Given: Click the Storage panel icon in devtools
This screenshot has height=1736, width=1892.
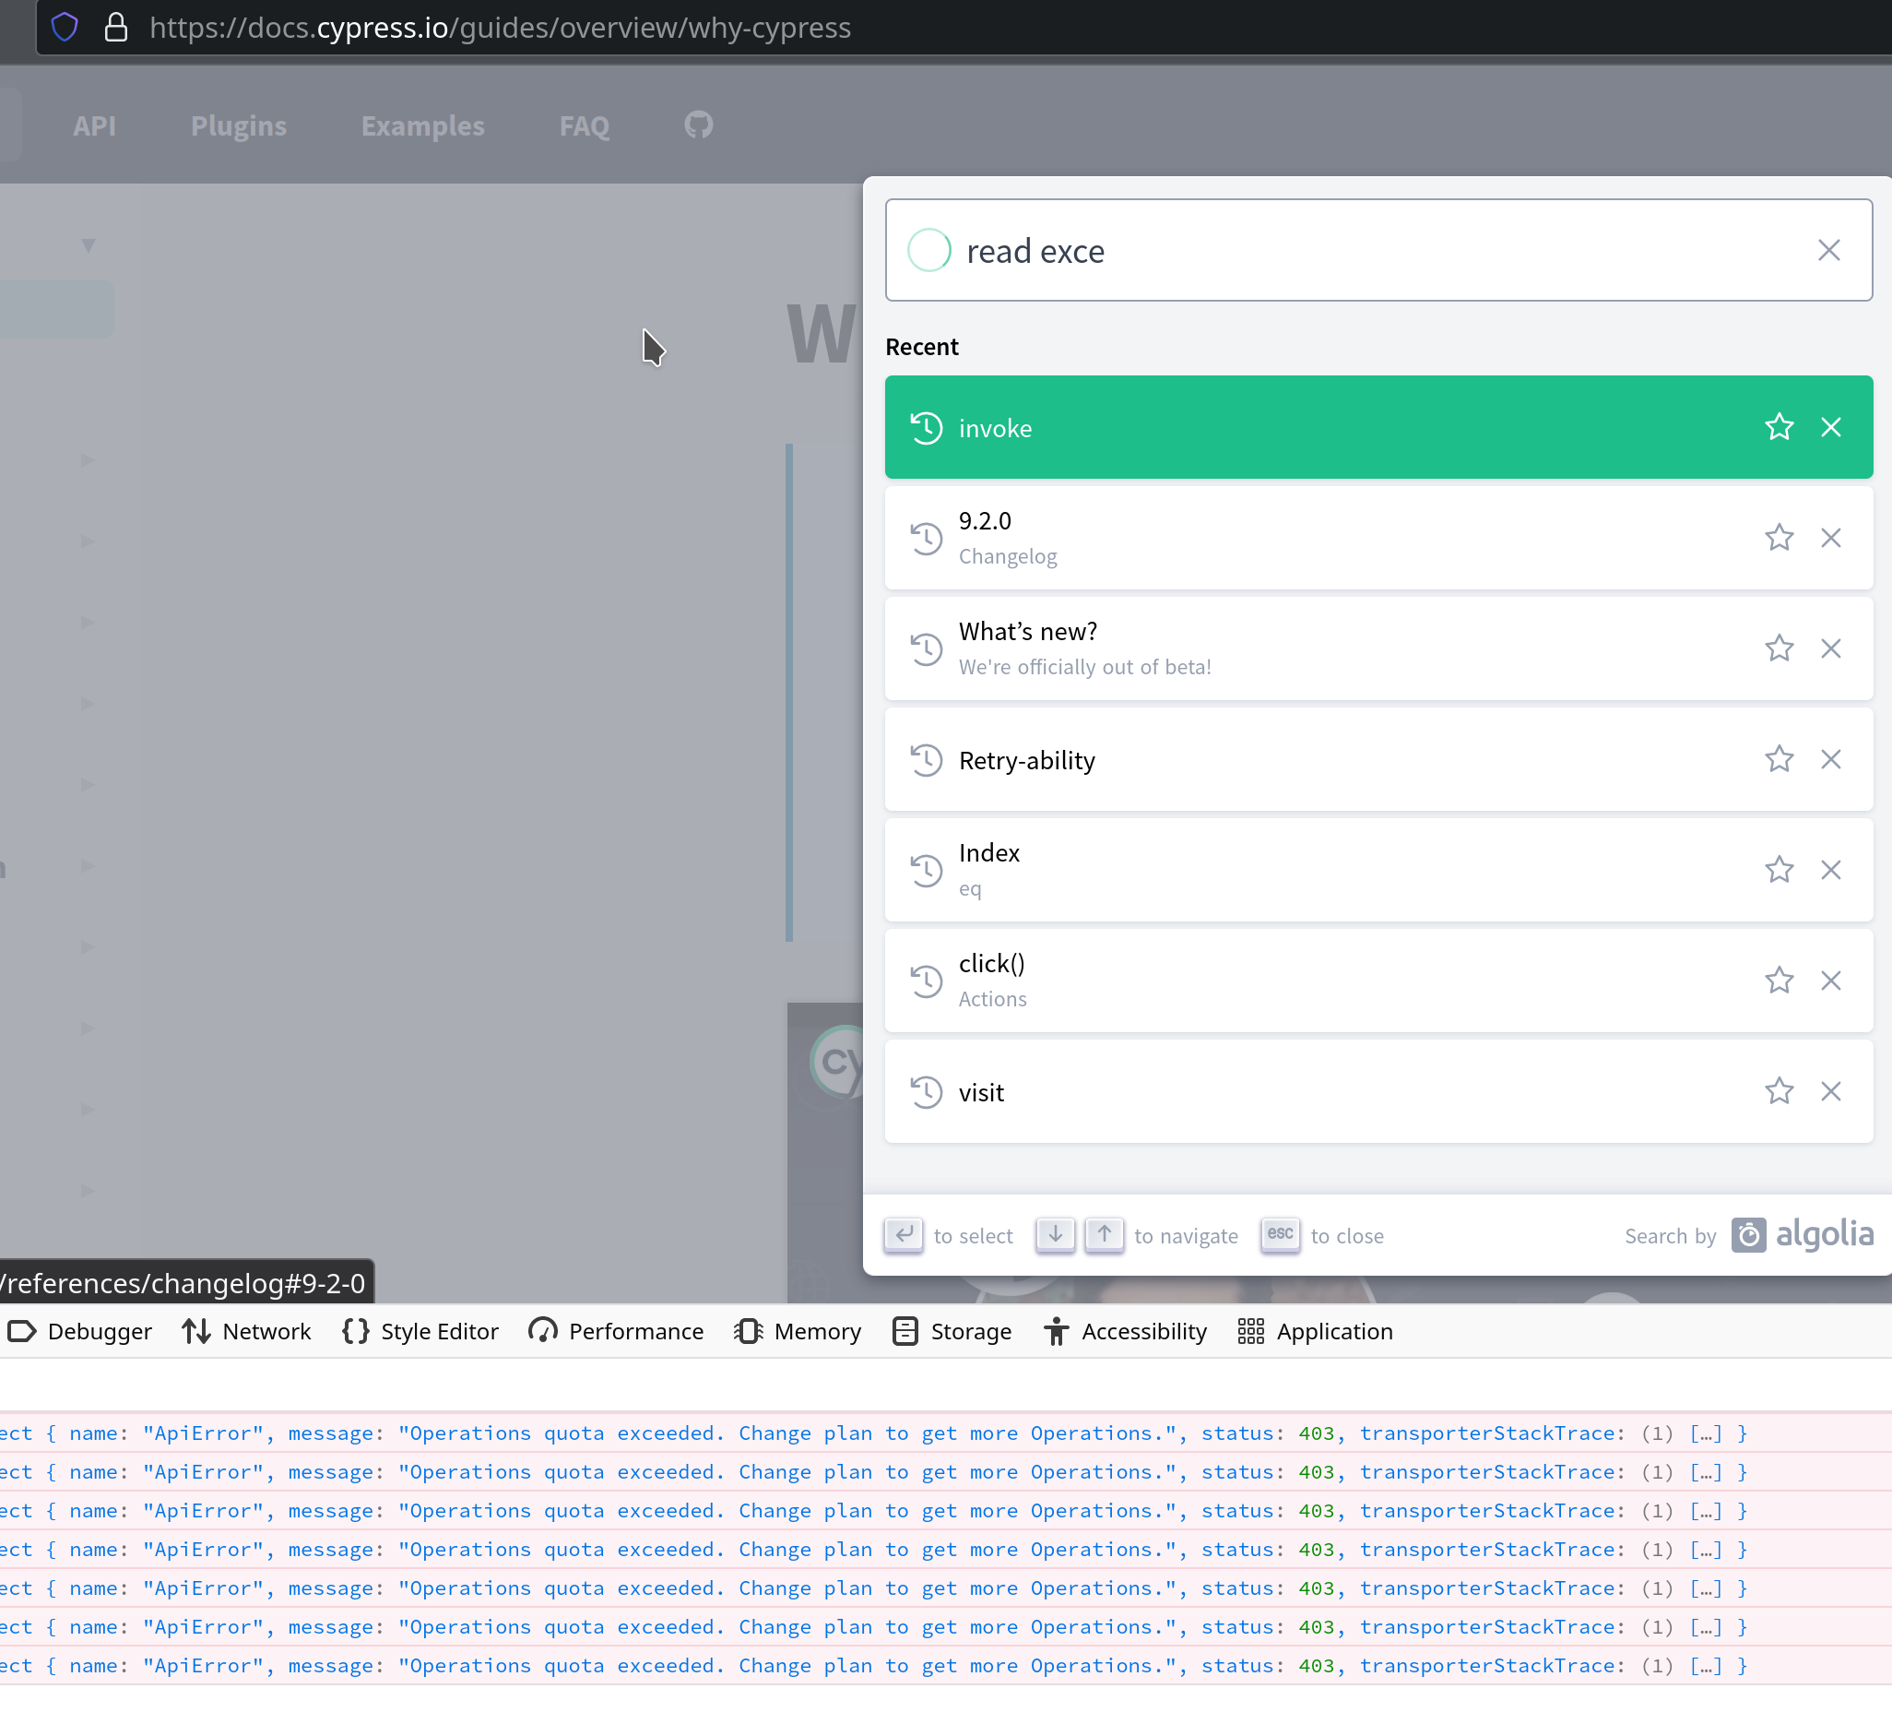Looking at the screenshot, I should (x=905, y=1331).
